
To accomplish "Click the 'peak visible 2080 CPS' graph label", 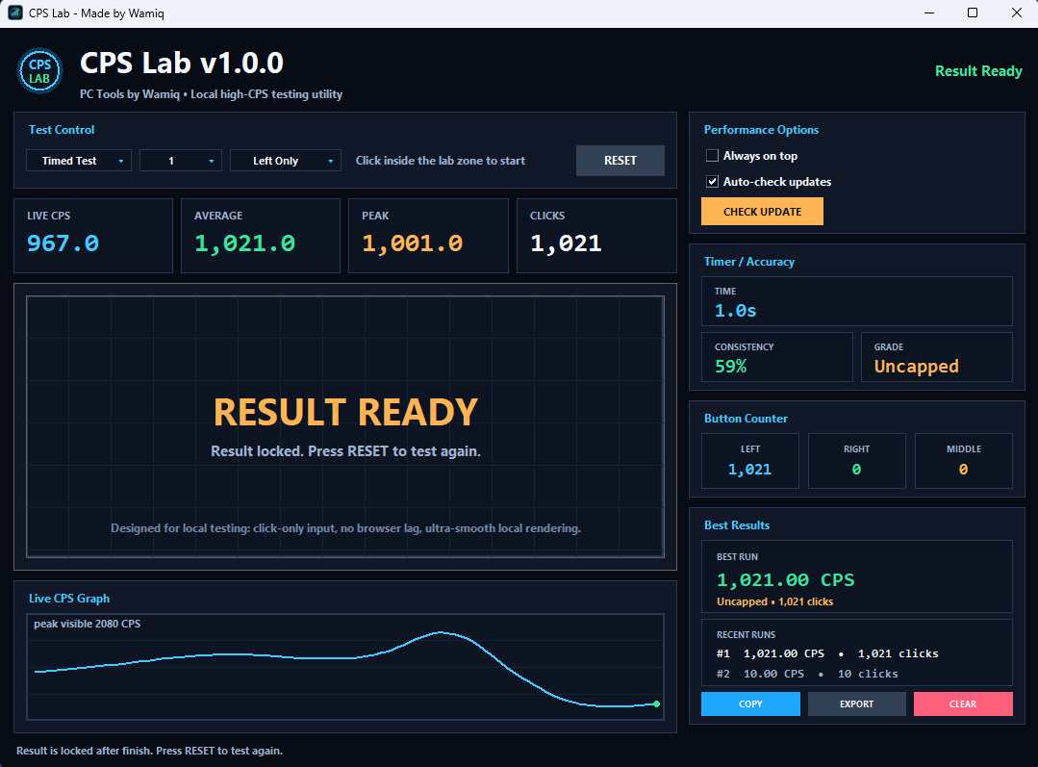I will coord(87,624).
